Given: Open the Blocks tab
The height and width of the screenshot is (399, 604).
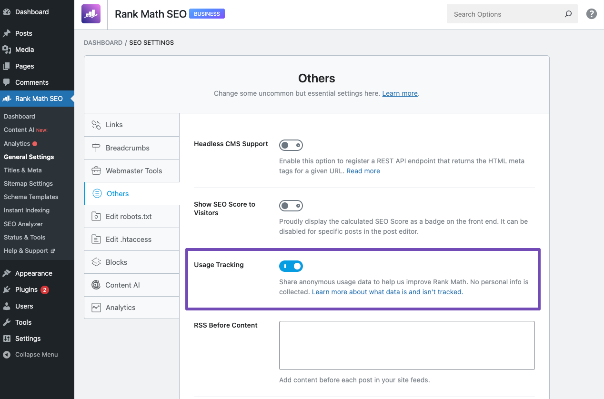Looking at the screenshot, I should [x=132, y=262].
